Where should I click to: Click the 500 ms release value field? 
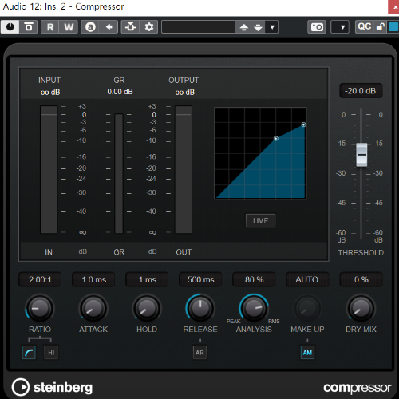point(200,279)
